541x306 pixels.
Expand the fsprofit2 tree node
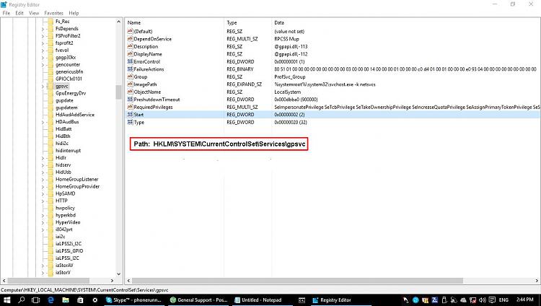(x=43, y=43)
